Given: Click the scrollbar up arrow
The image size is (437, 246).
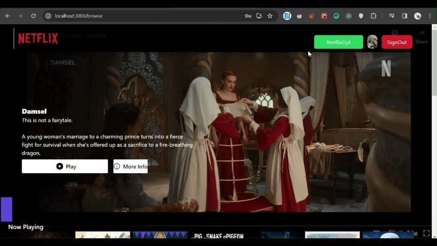Looking at the screenshot, I should click(434, 27).
